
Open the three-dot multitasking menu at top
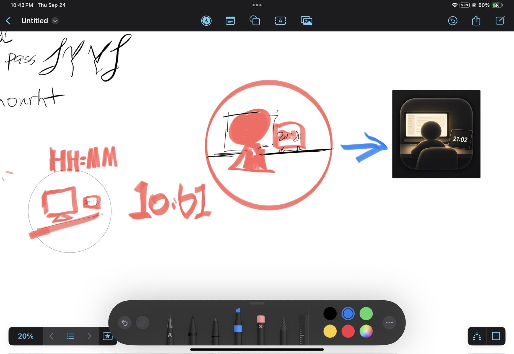[257, 5]
